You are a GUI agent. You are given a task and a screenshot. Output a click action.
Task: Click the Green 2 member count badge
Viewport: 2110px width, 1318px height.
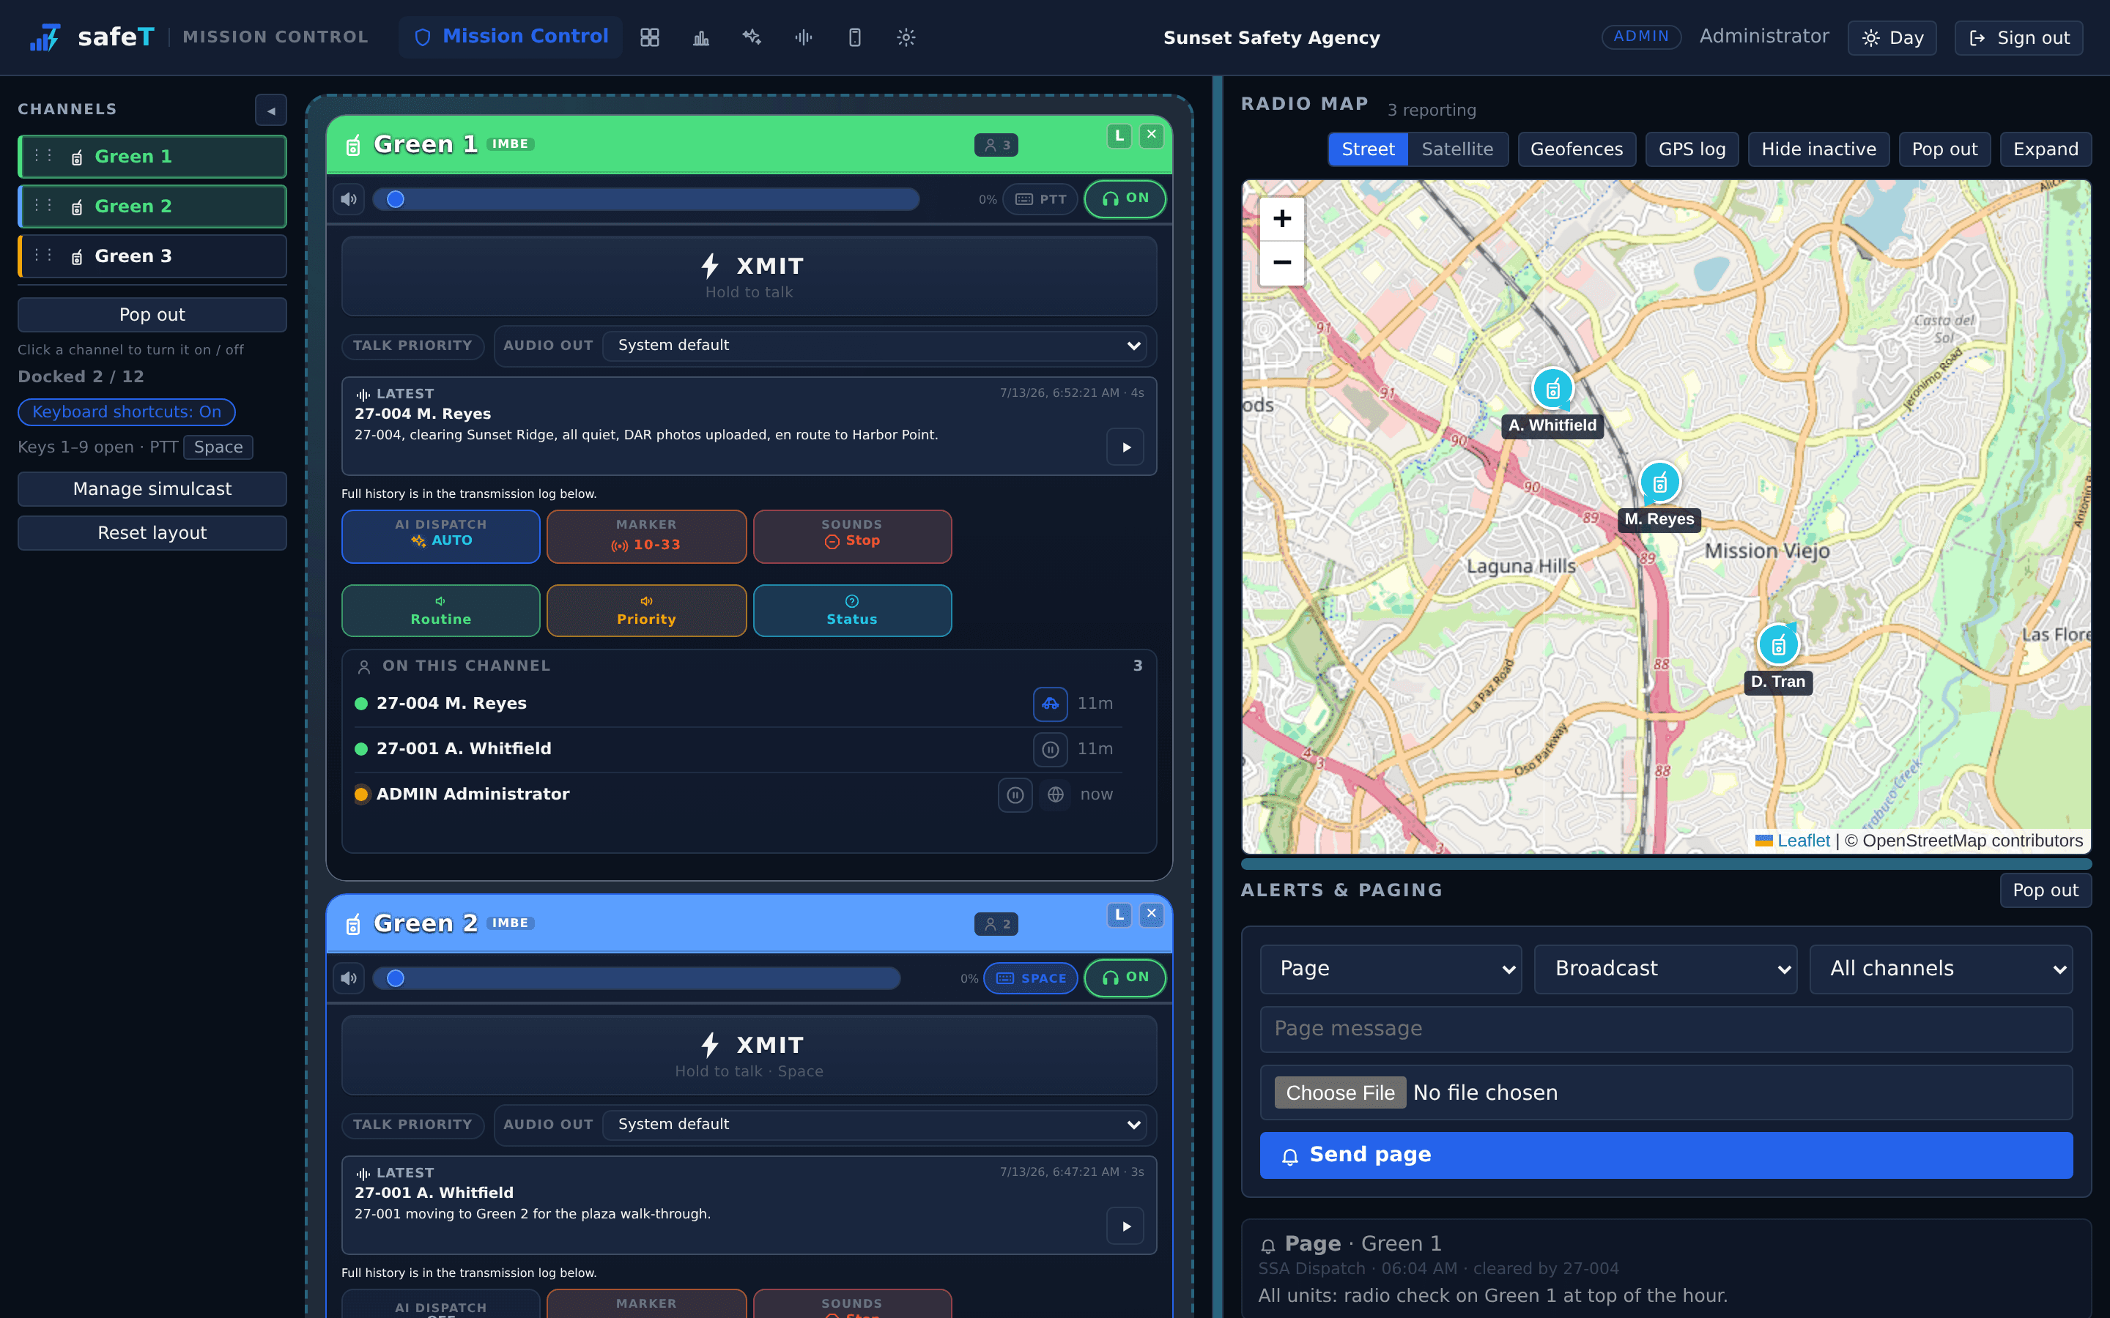996,925
